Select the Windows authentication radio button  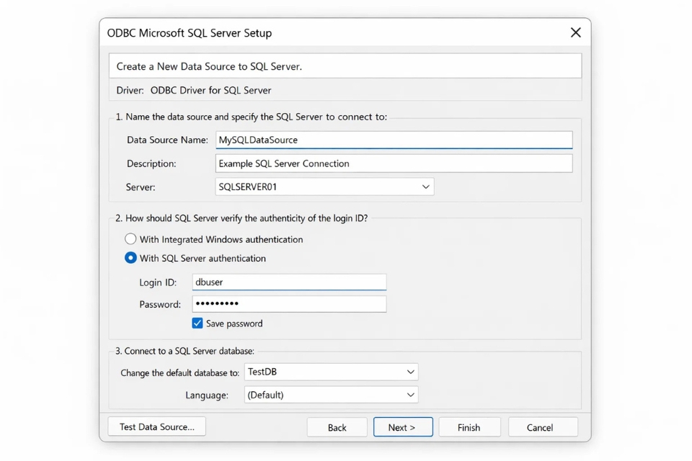click(130, 238)
